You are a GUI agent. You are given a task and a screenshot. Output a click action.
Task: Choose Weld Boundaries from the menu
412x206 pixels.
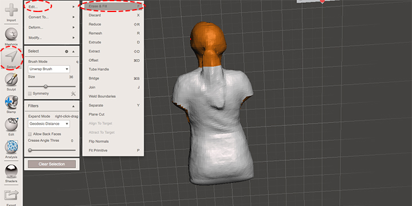pos(113,97)
